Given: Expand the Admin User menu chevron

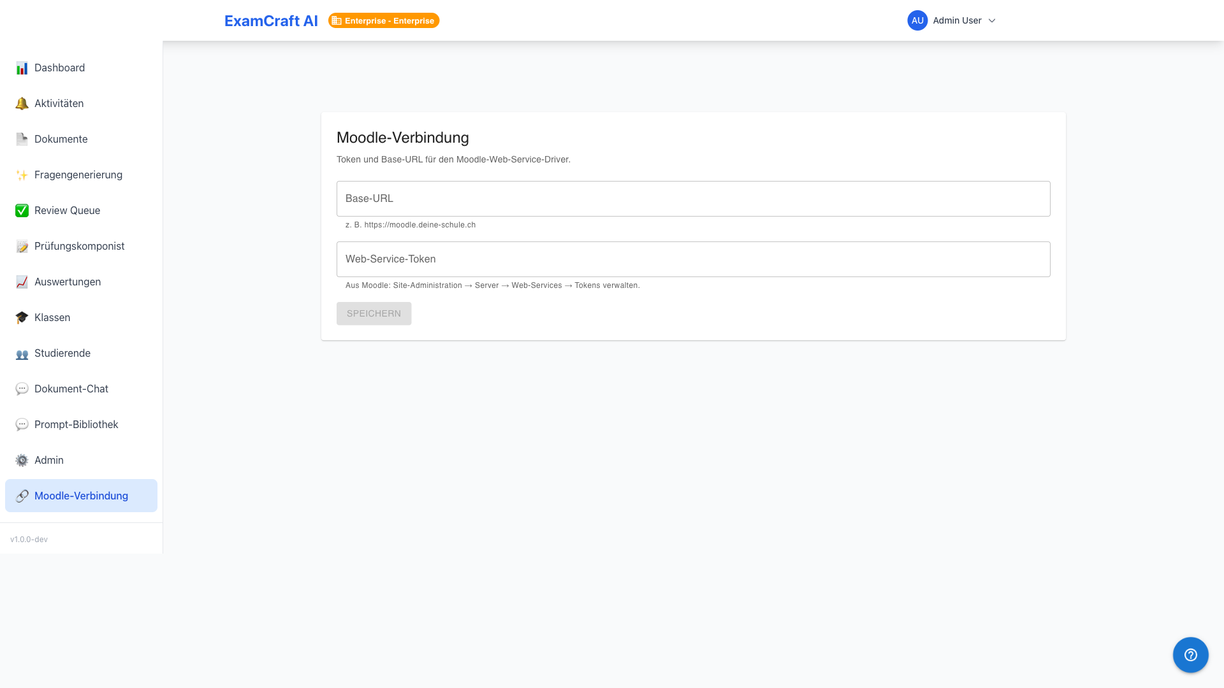Looking at the screenshot, I should point(991,21).
